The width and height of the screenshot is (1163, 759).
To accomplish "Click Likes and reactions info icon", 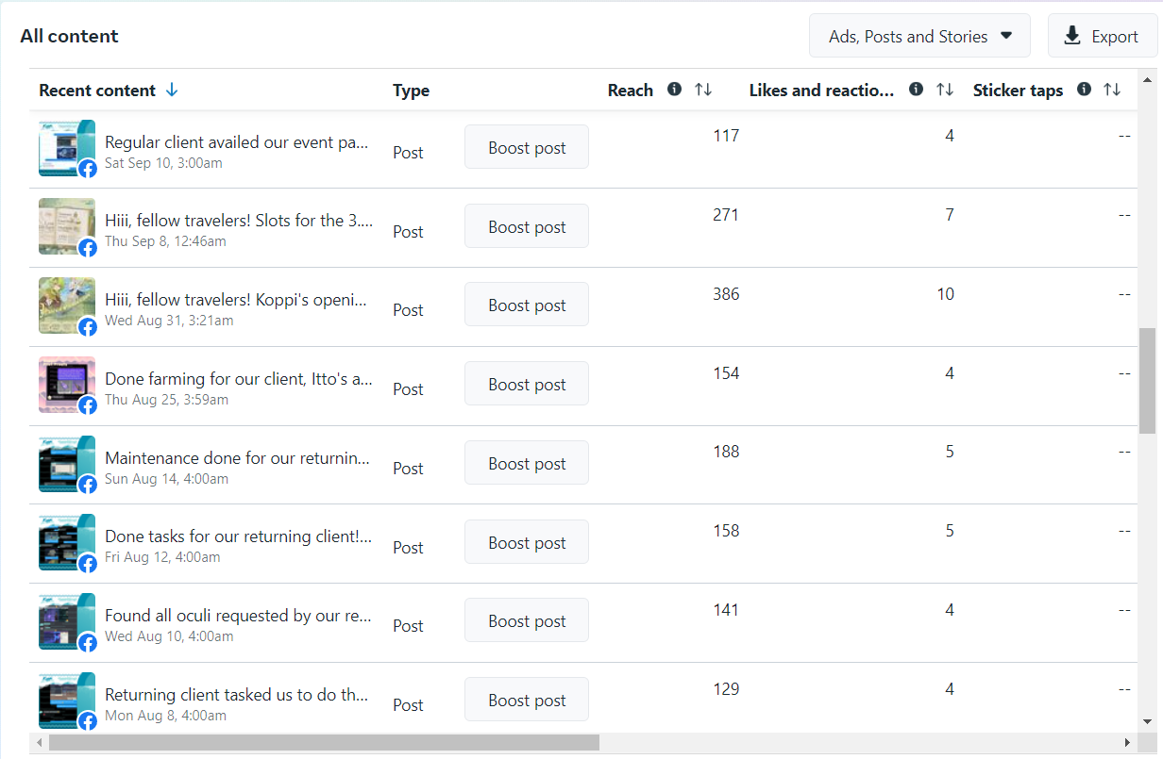I will tap(916, 90).
